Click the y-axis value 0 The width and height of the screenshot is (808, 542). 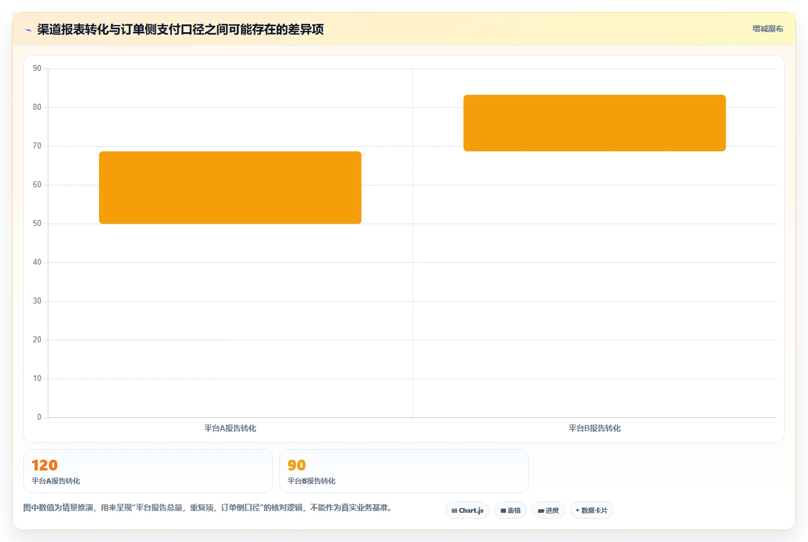click(39, 417)
